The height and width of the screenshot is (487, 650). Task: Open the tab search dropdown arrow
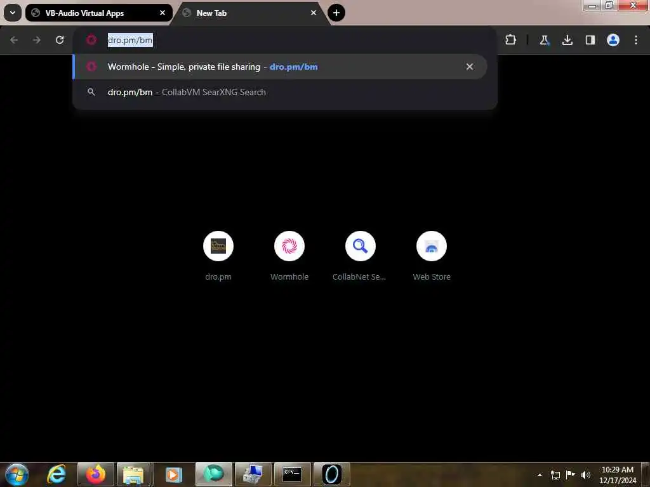tap(13, 13)
